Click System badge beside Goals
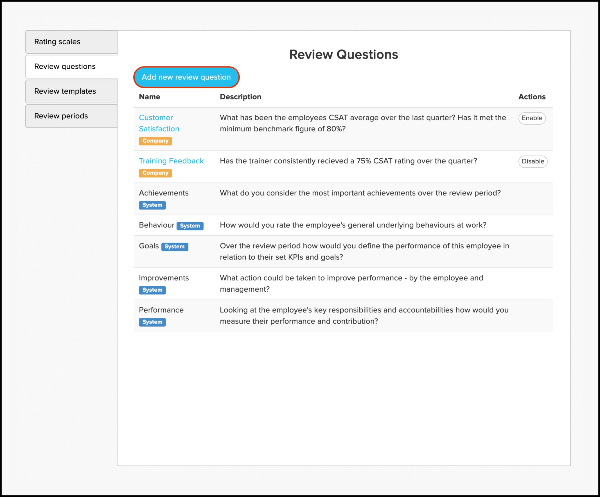600x497 pixels. click(174, 247)
